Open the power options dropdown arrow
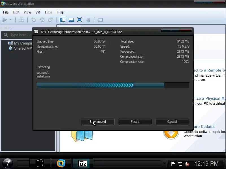This screenshot has width=226, height=169. (x=11, y=20)
